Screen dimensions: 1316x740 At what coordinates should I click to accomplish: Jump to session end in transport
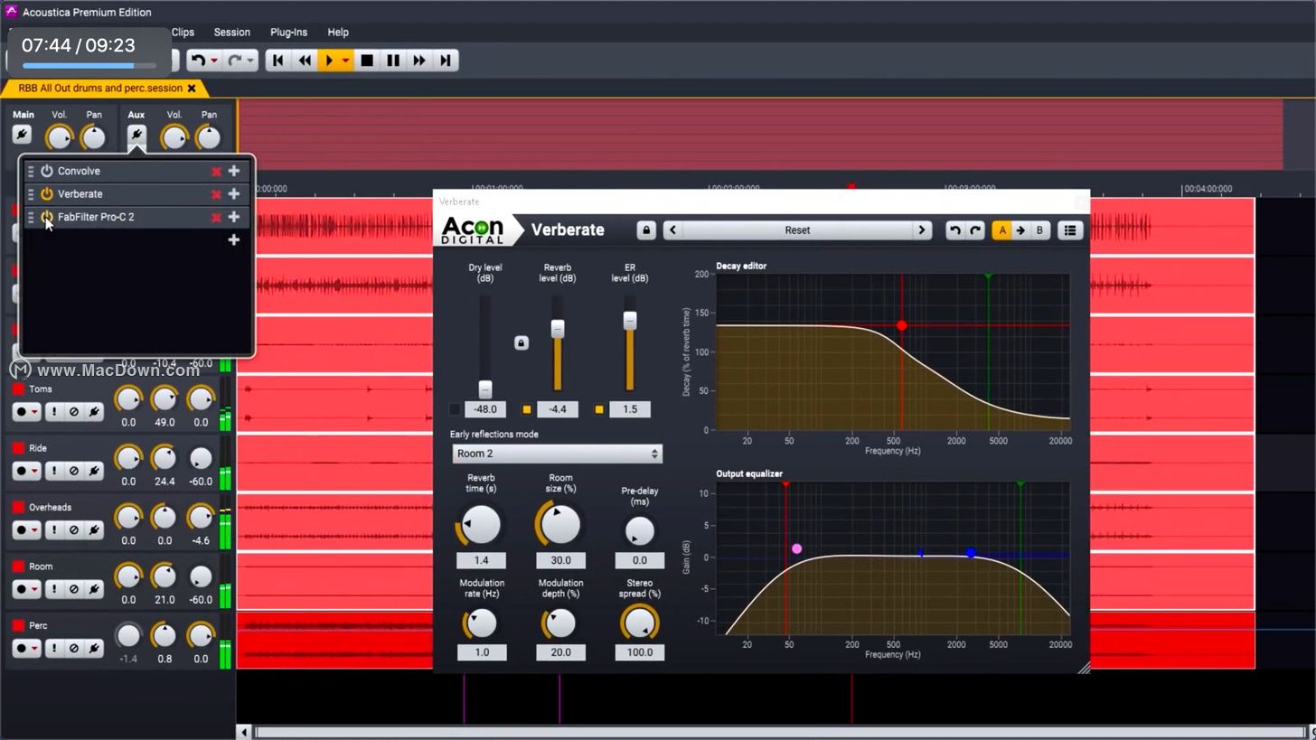446,61
